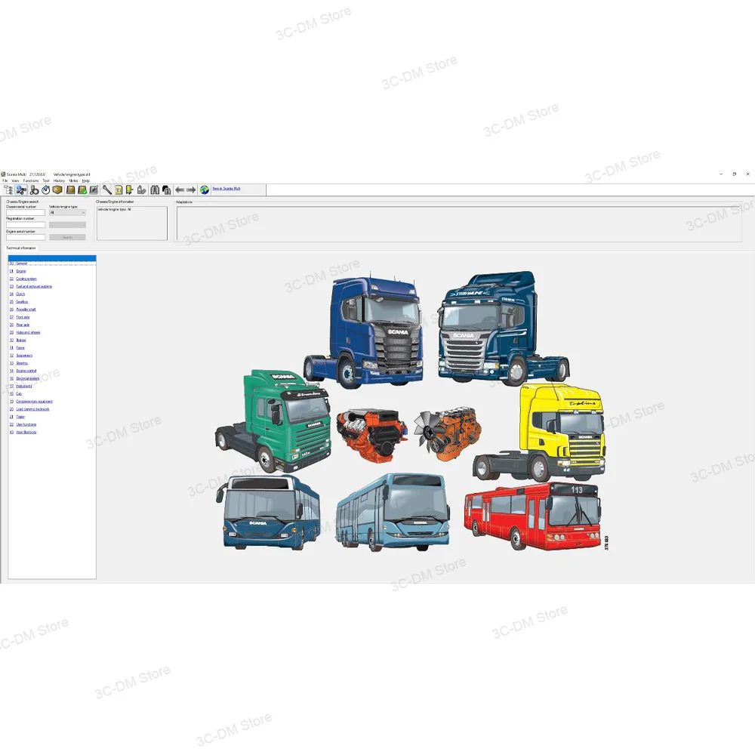Screen dimensions: 755x755
Task: Open the 19 Complementary equipment link
Action: point(31,402)
